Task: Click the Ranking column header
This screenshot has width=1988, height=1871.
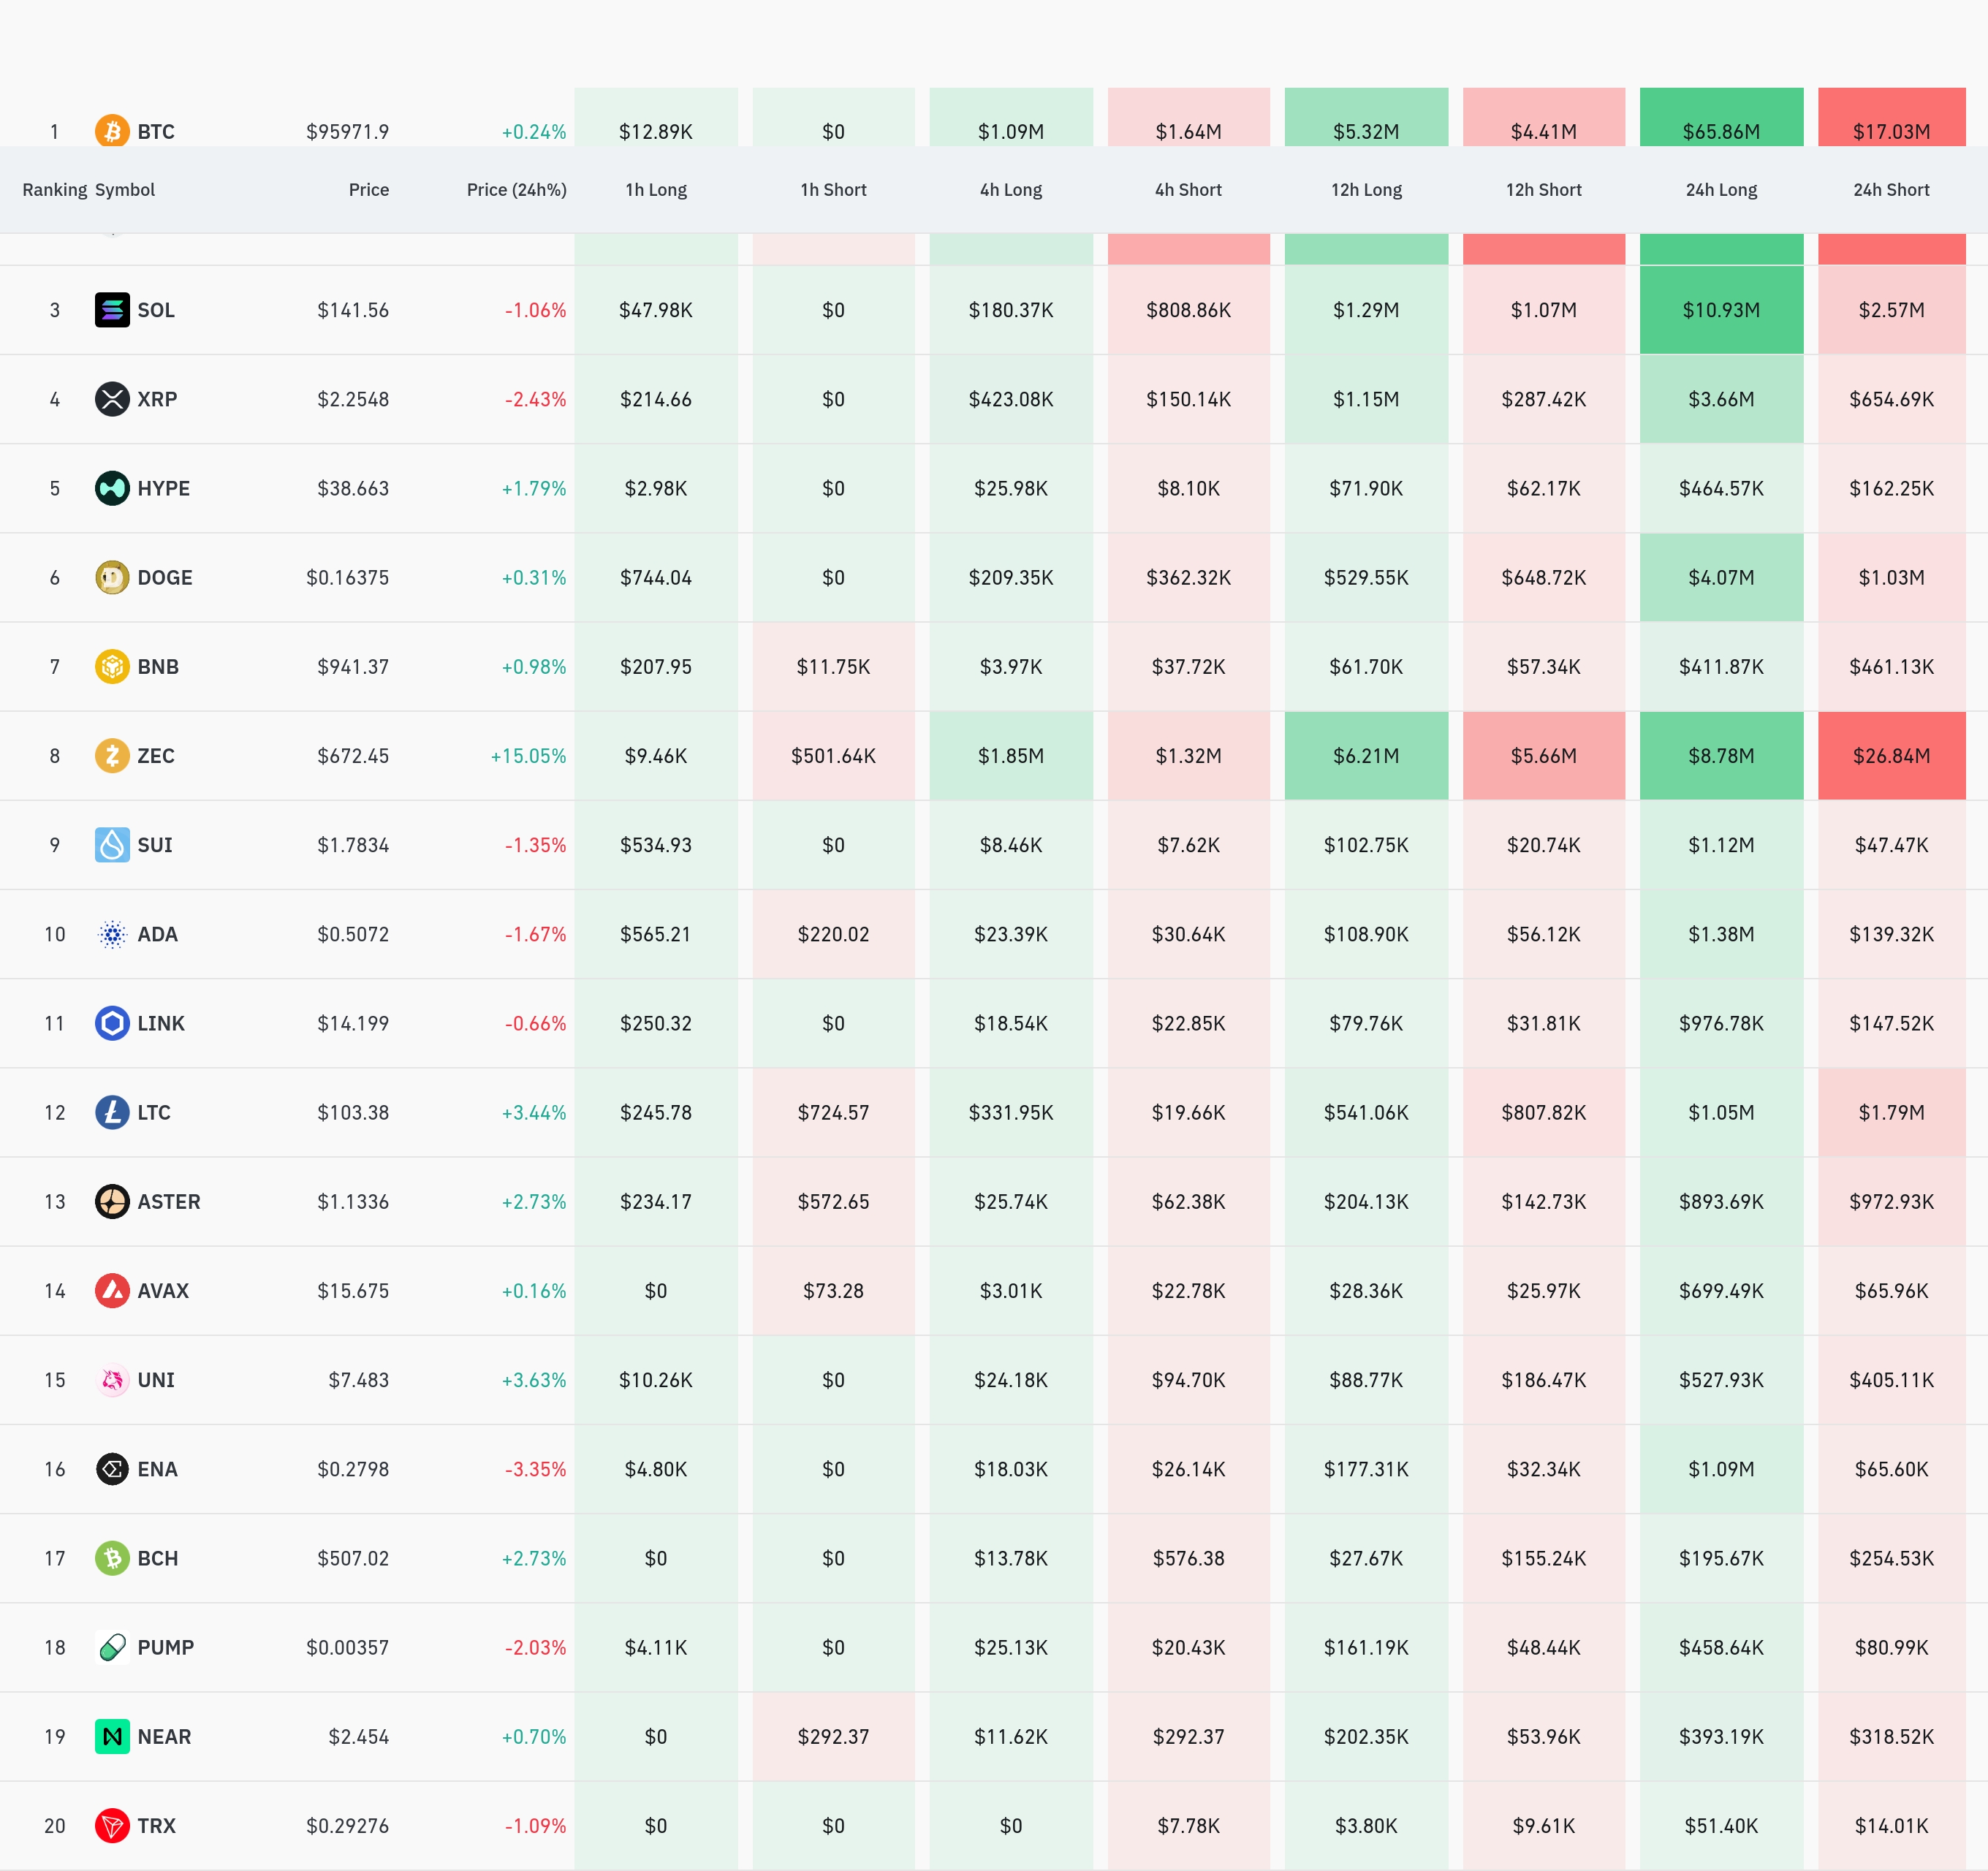Action: point(54,190)
